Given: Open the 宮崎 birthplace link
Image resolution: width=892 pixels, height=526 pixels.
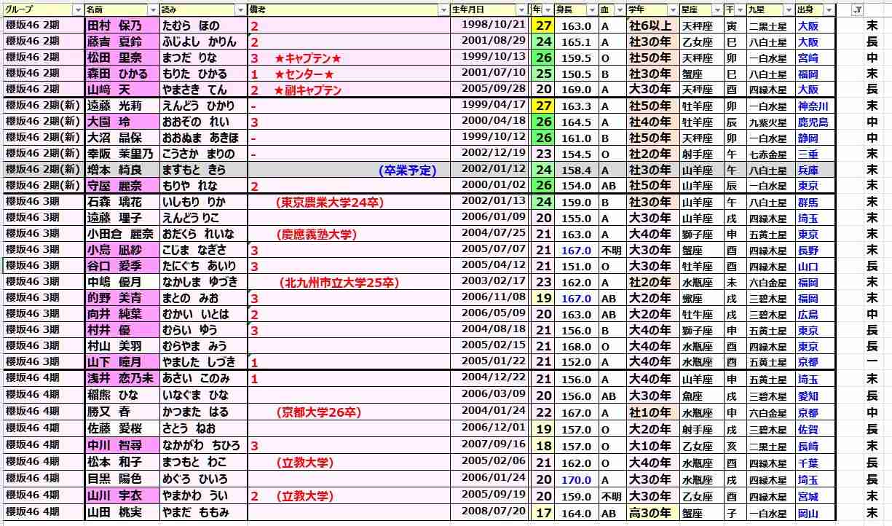Looking at the screenshot, I should [808, 58].
